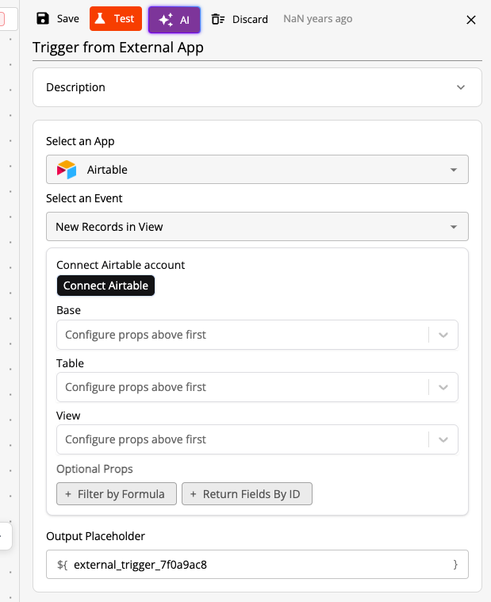The height and width of the screenshot is (602, 491).
Task: Run the workflow with Test button
Action: [x=116, y=18]
